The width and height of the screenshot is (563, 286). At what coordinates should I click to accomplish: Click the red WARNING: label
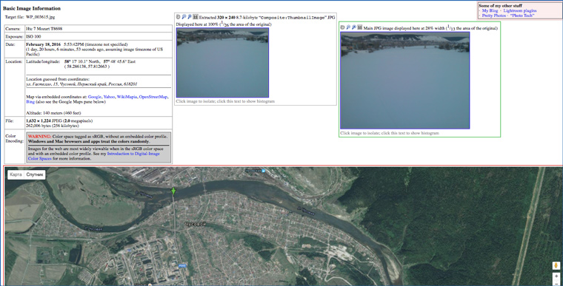pyautogui.click(x=39, y=137)
